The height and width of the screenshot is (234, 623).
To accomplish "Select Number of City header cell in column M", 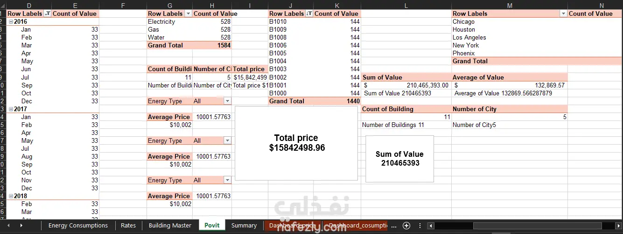I will pyautogui.click(x=509, y=109).
